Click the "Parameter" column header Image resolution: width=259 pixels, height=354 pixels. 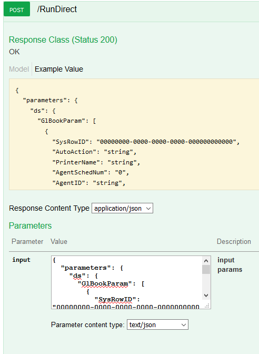[x=27, y=242]
